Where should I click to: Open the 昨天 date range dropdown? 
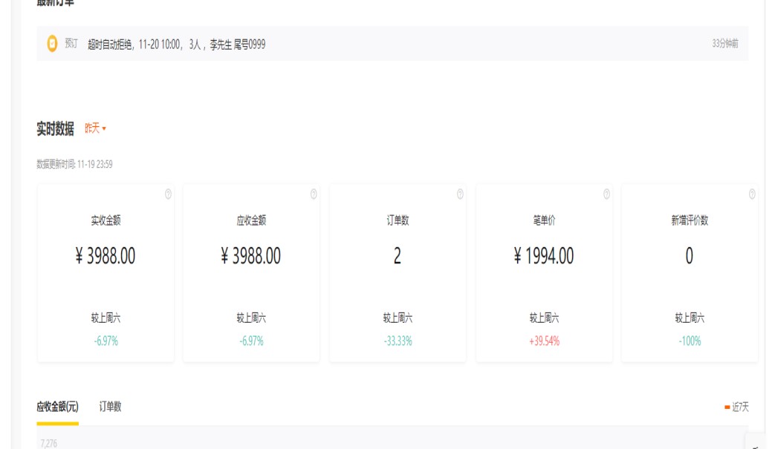pyautogui.click(x=95, y=128)
